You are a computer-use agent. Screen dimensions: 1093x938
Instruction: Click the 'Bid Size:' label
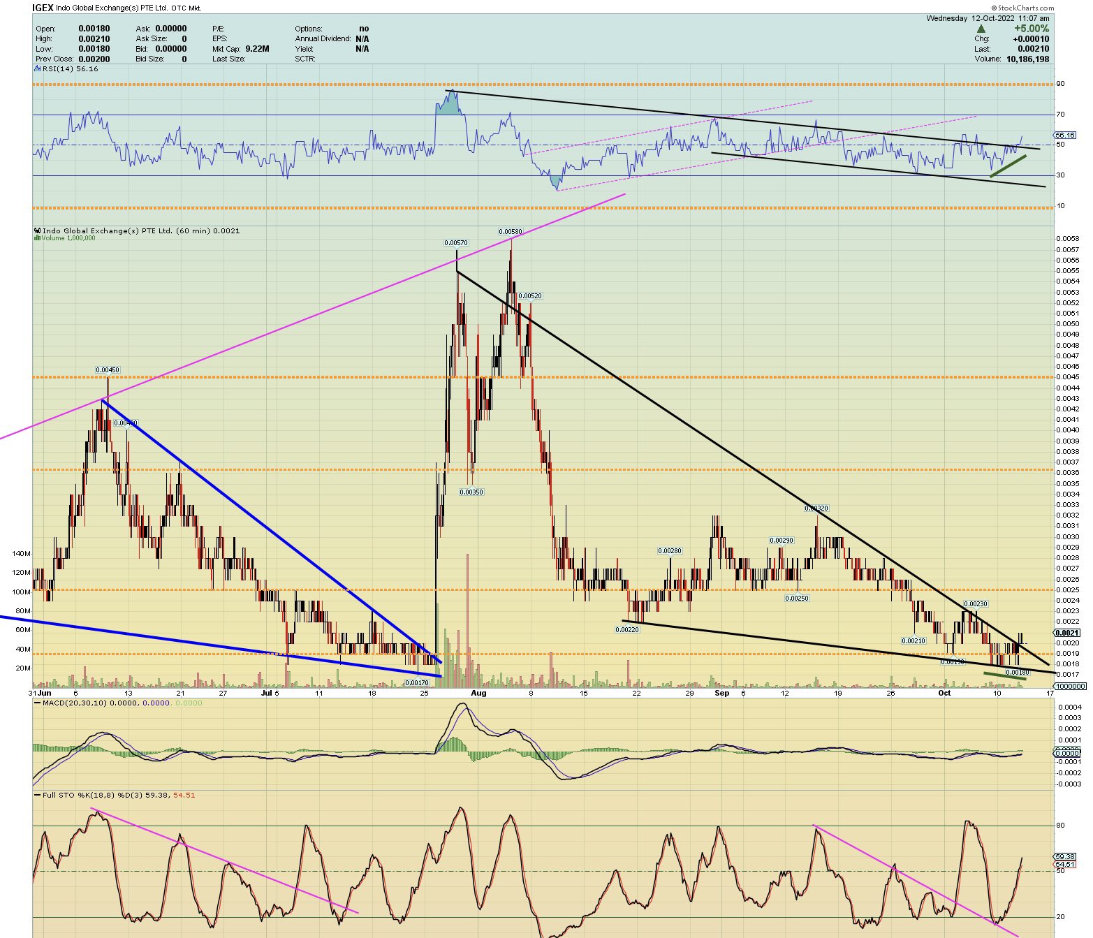click(x=151, y=59)
